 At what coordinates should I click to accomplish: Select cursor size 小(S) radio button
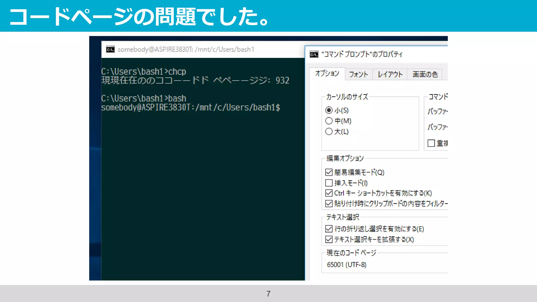click(329, 110)
